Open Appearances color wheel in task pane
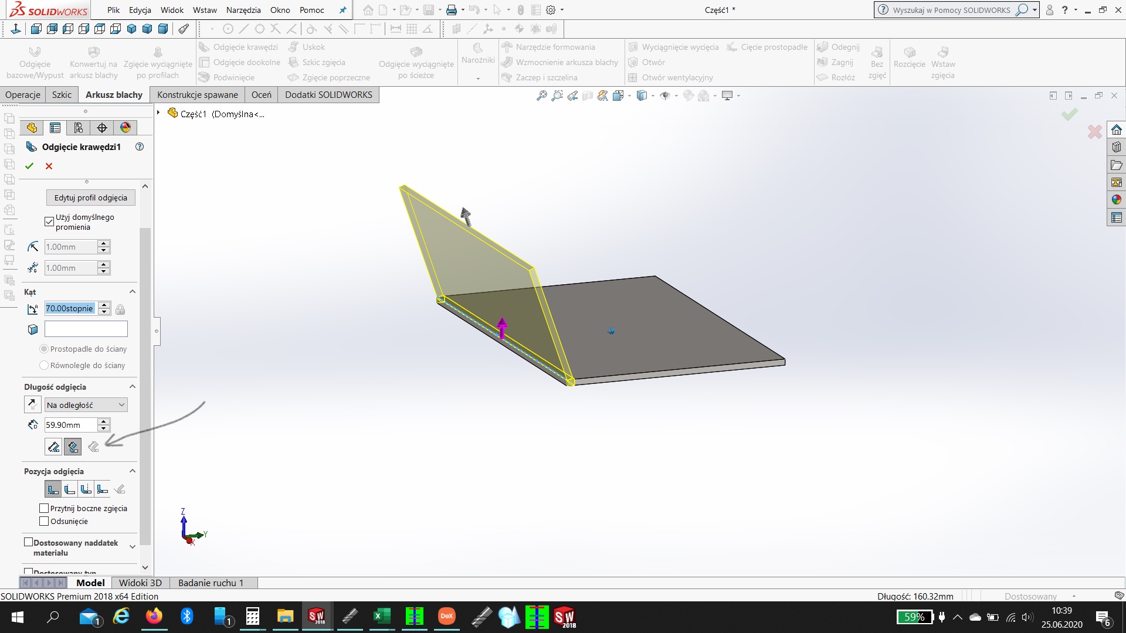Screen dimensions: 1126x633 coord(1117,200)
